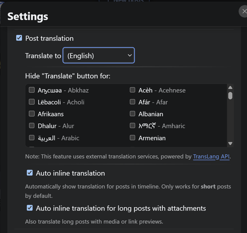Click the language list scroll up arrow
This screenshot has height=233, width=247.
230,87
